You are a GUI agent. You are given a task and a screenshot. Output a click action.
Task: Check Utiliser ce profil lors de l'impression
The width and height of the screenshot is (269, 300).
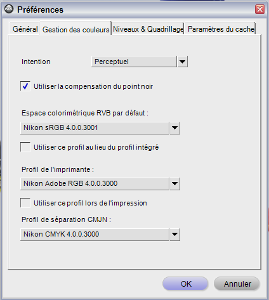click(25, 203)
